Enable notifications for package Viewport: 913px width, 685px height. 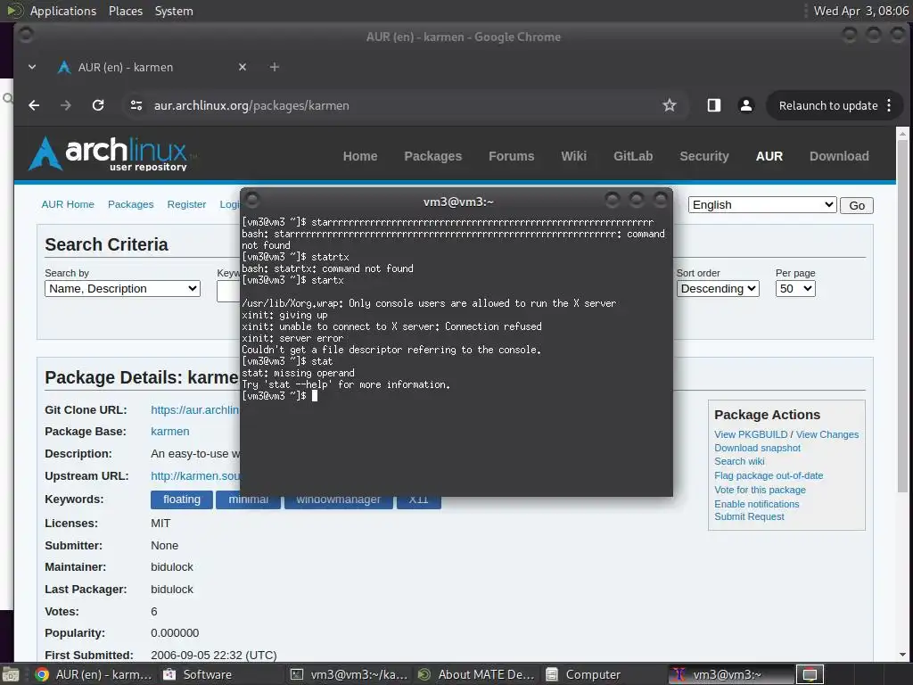(x=756, y=504)
